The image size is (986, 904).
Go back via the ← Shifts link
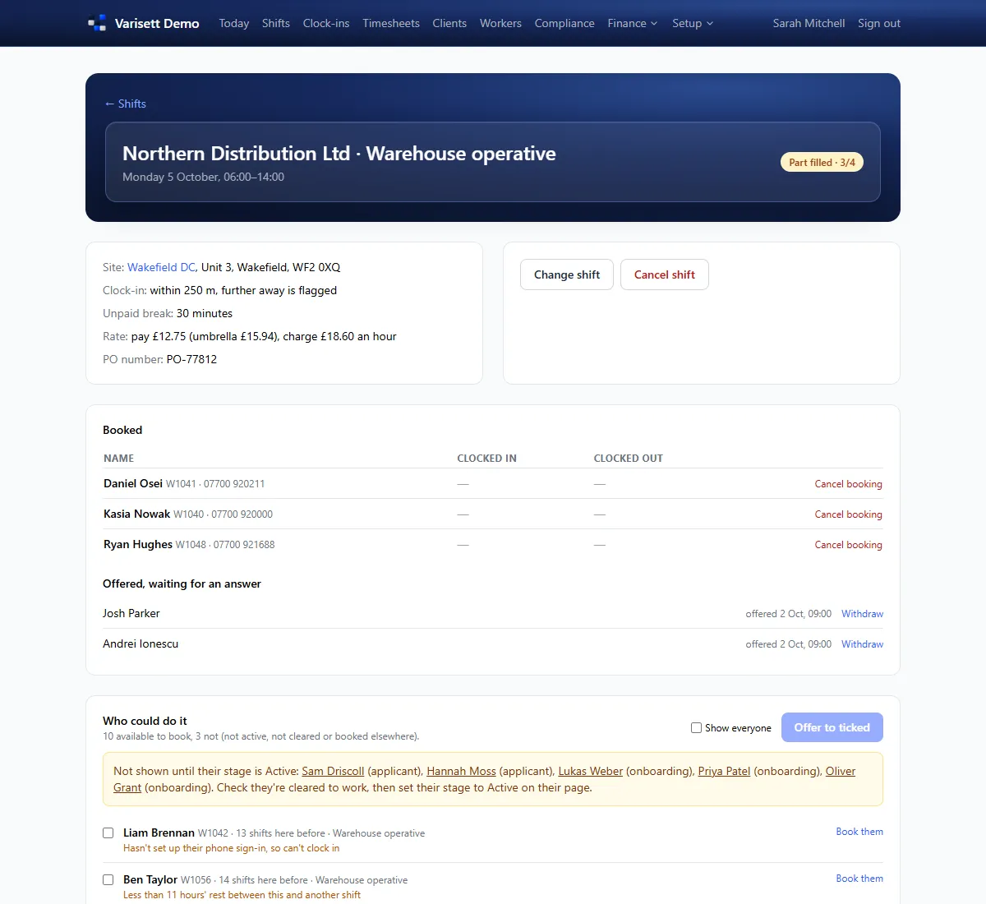pyautogui.click(x=125, y=104)
